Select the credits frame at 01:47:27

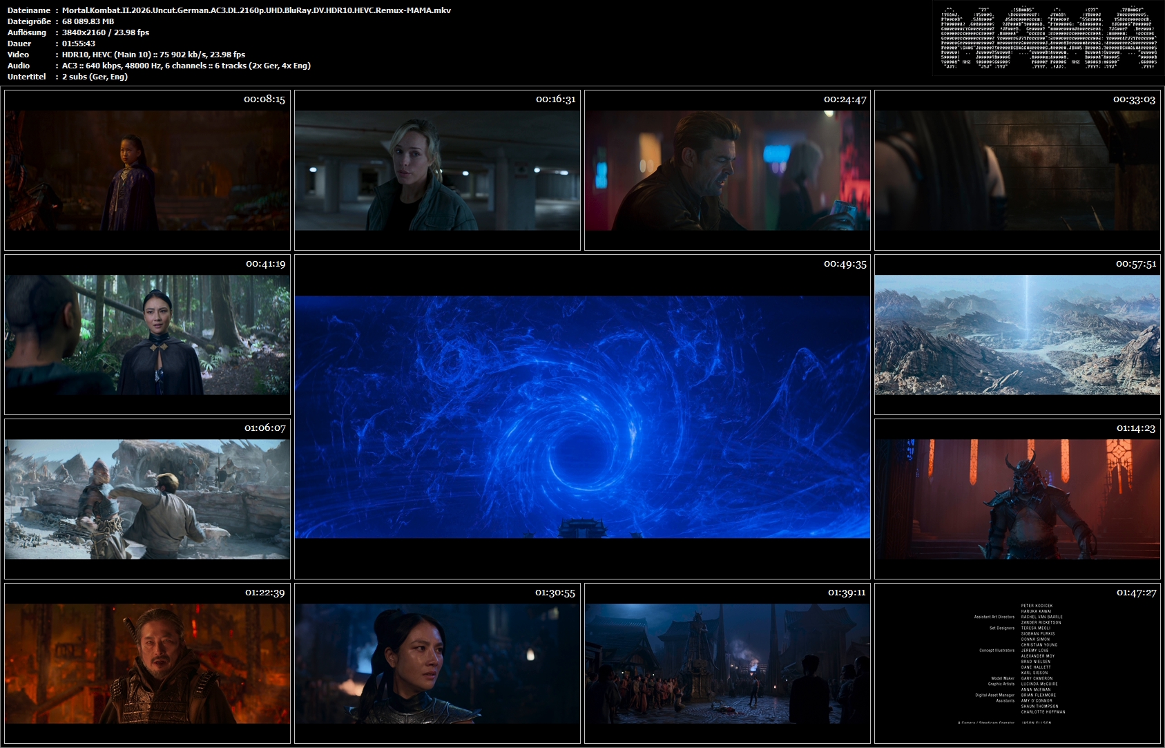(x=1017, y=663)
